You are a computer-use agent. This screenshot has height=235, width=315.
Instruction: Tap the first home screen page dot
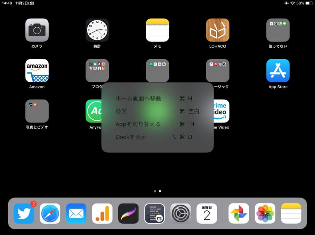click(155, 191)
